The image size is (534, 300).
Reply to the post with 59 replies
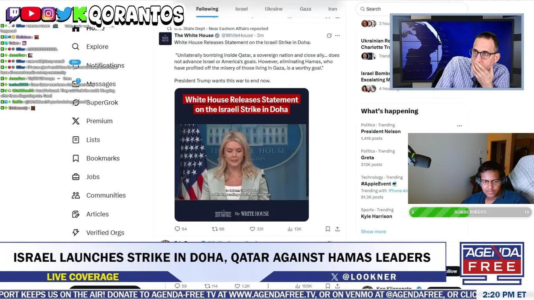pyautogui.click(x=181, y=286)
